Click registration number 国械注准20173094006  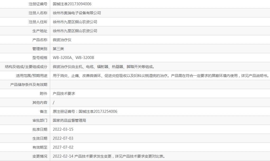tap(72, 4)
